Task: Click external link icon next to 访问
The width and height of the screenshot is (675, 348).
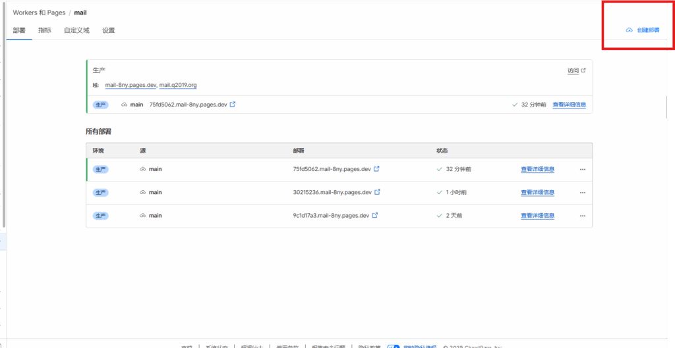Action: pyautogui.click(x=583, y=70)
